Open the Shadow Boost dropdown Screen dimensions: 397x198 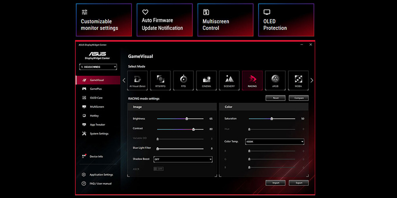pos(183,159)
